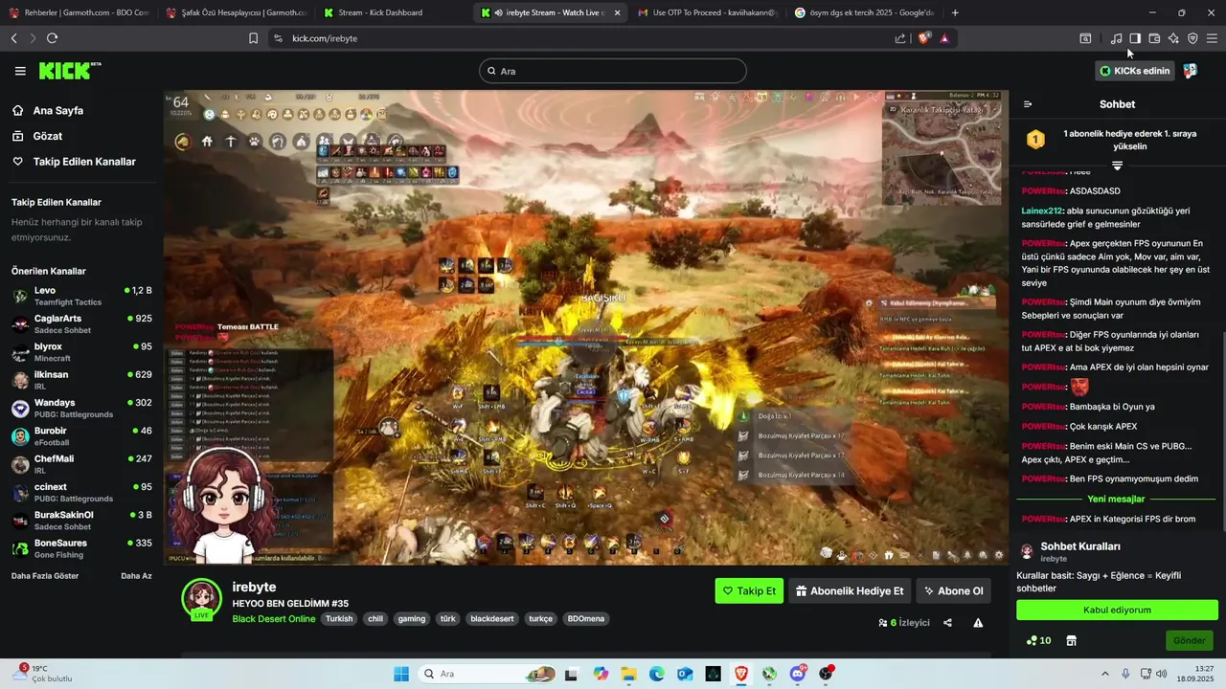Open File Explorer from taskbar
Image resolution: width=1226 pixels, height=689 pixels.
pyautogui.click(x=628, y=674)
